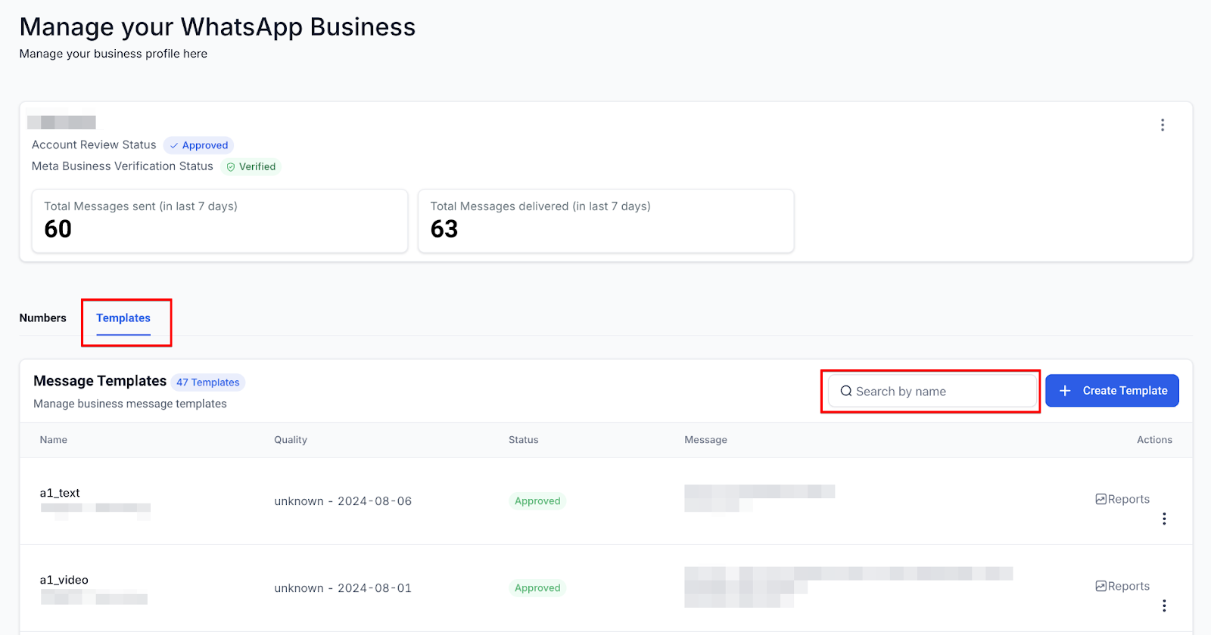This screenshot has height=635, width=1211.
Task: Click the Approved status of a1_video
Action: 537,588
